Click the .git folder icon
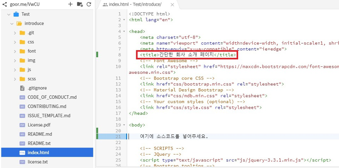Image resolution: width=339 pixels, height=168 pixels. (x=22, y=33)
